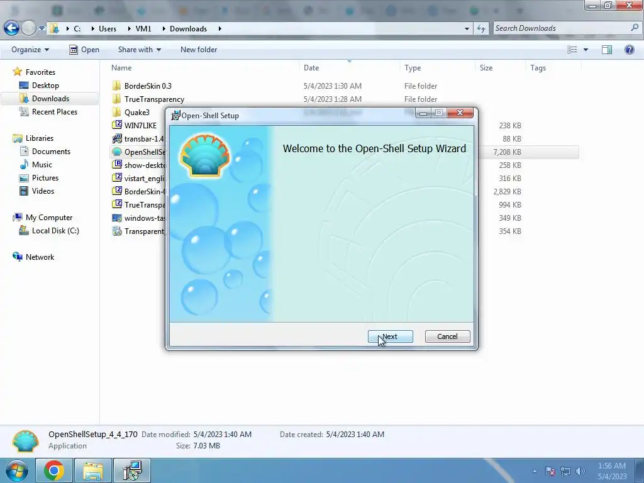Image resolution: width=644 pixels, height=483 pixels.
Task: Select the transbar-1.4 installer icon
Action: (x=116, y=138)
